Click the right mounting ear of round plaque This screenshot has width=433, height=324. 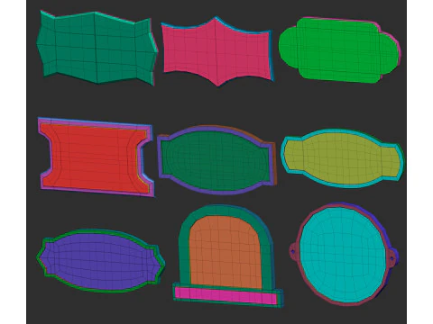393,257
